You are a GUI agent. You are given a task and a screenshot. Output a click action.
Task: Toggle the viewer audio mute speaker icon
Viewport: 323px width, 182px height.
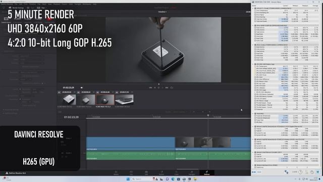pyautogui.click(x=82, y=87)
